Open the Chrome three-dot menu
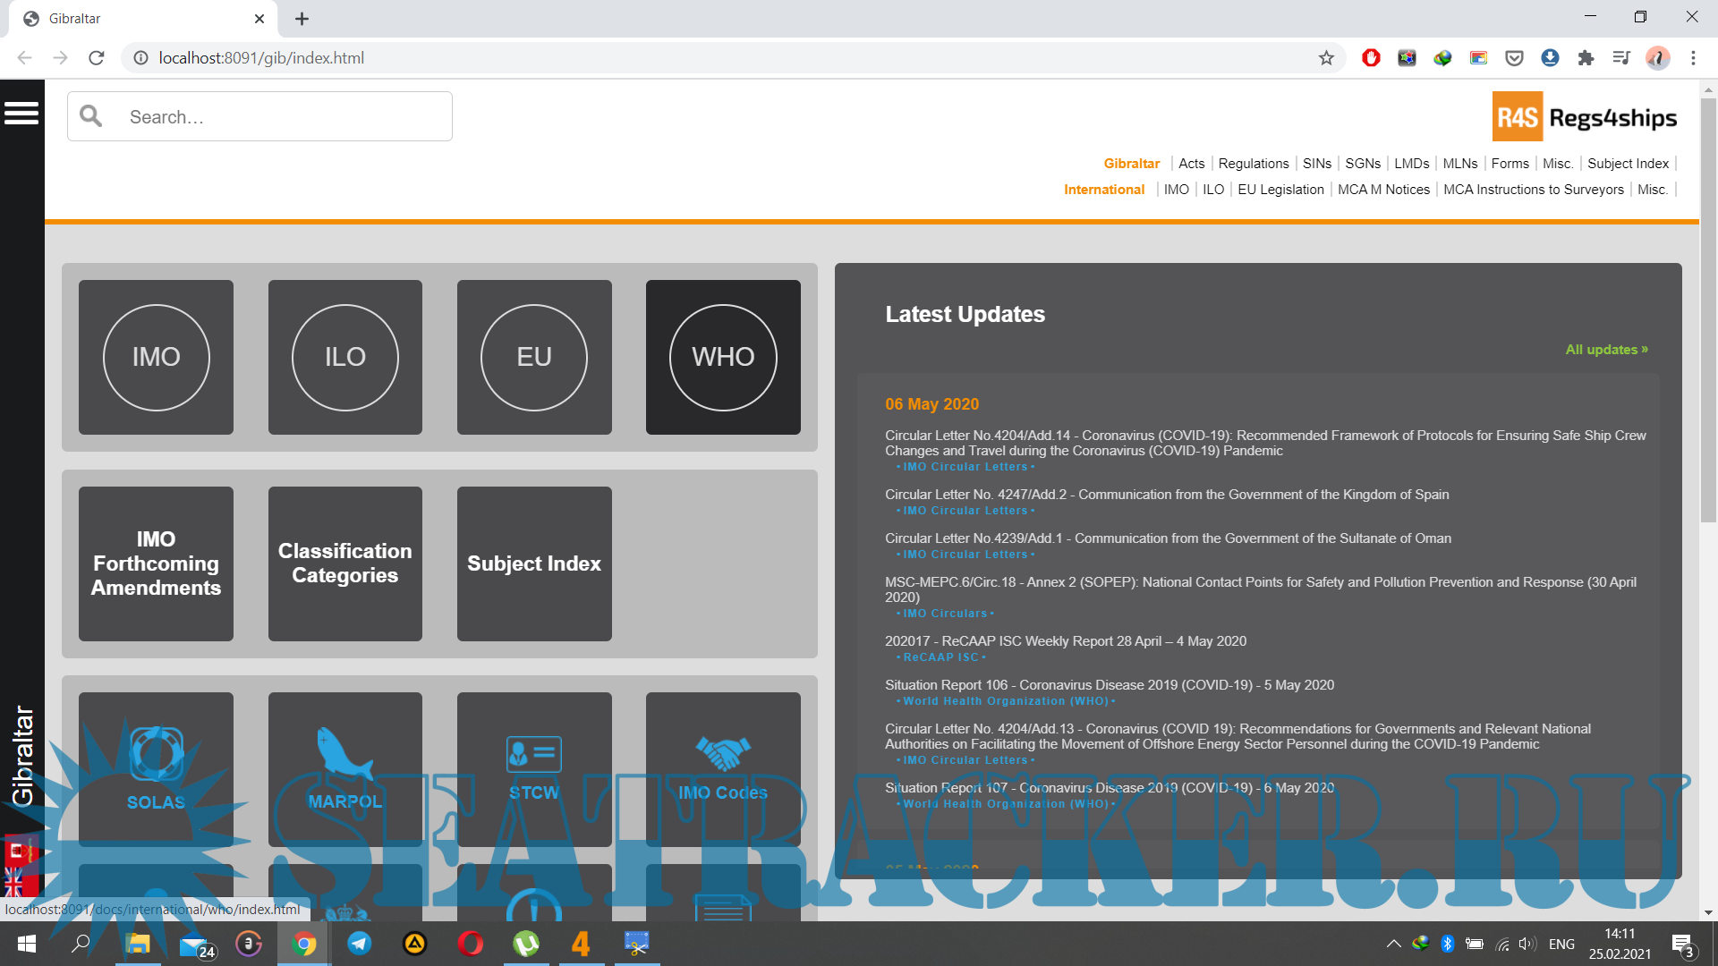 [1693, 58]
